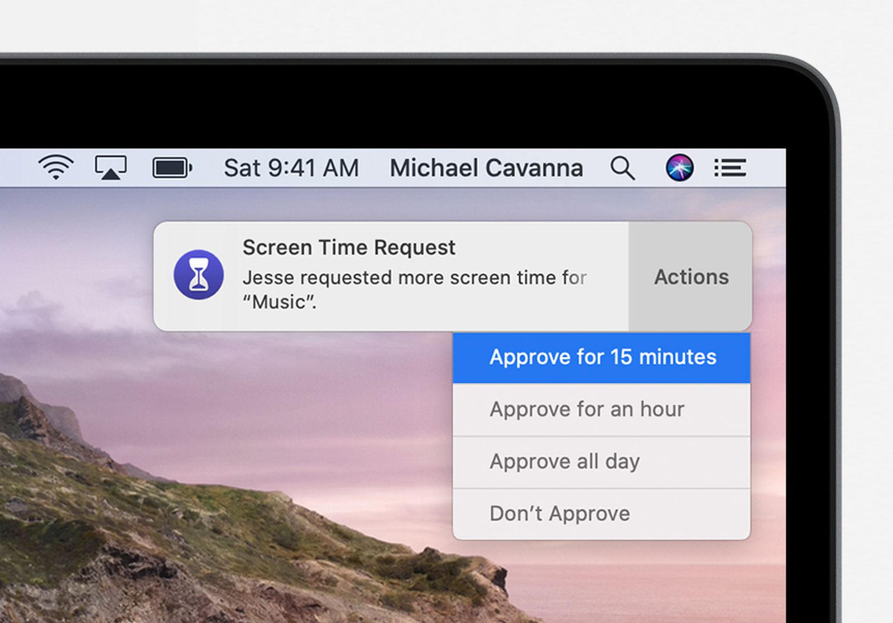Open Spotlight search
The height and width of the screenshot is (623, 893).
(x=622, y=167)
